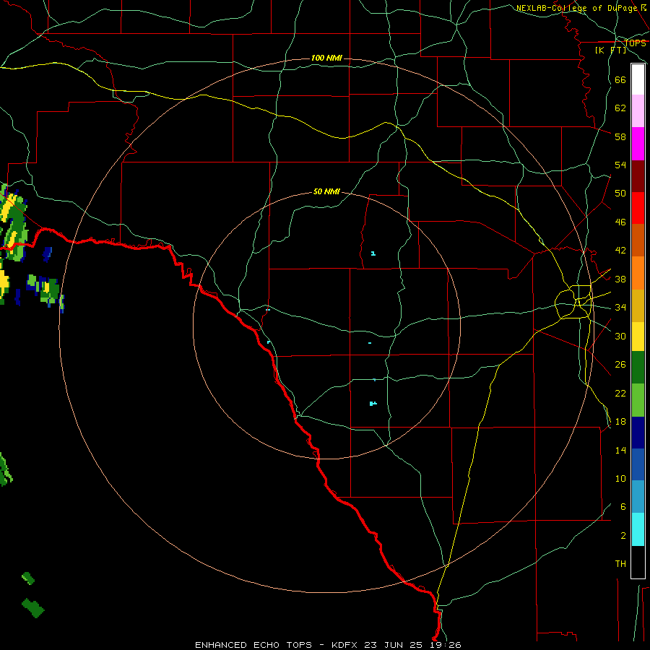650x650 pixels.
Task: Click the 22 legend scale value
Action: 620,393
